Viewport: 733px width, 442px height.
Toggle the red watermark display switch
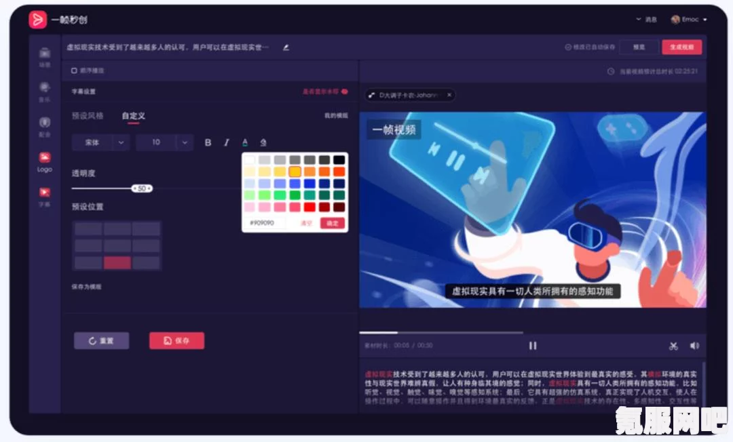345,92
